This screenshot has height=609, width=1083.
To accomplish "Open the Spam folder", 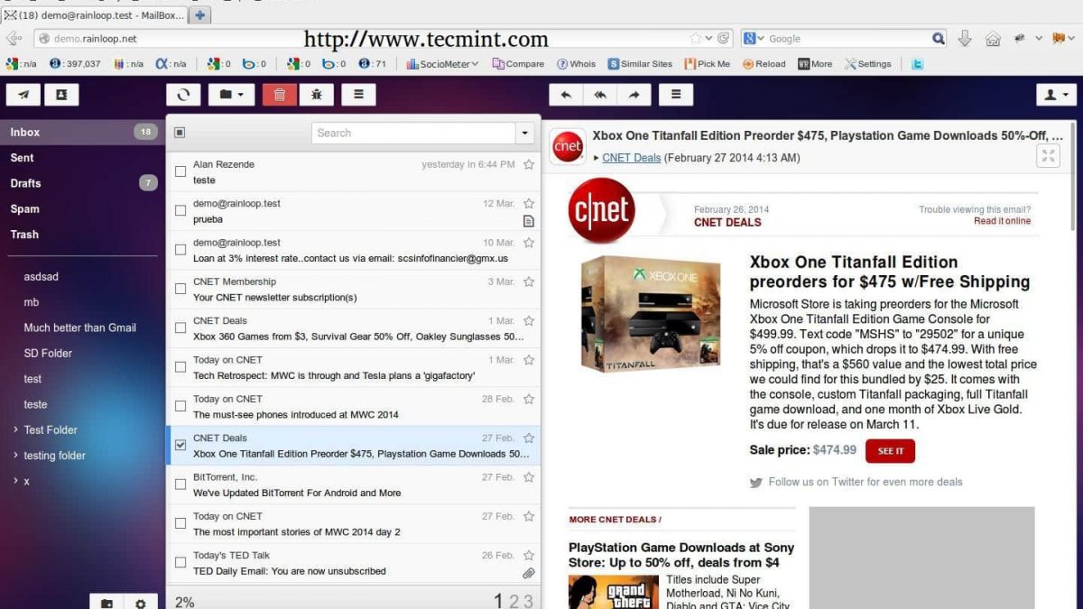I will (81, 208).
